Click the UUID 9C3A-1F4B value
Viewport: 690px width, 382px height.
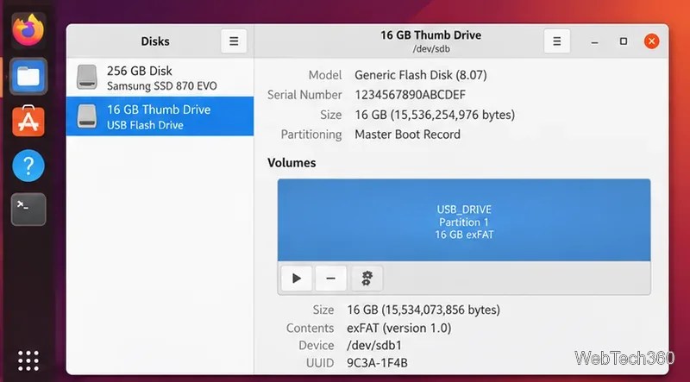pos(377,363)
